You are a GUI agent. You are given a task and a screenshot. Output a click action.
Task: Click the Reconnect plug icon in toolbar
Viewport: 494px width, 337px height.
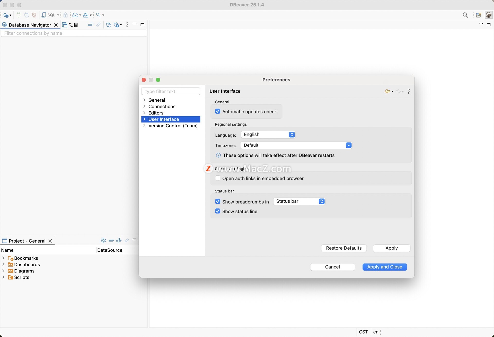(x=27, y=15)
